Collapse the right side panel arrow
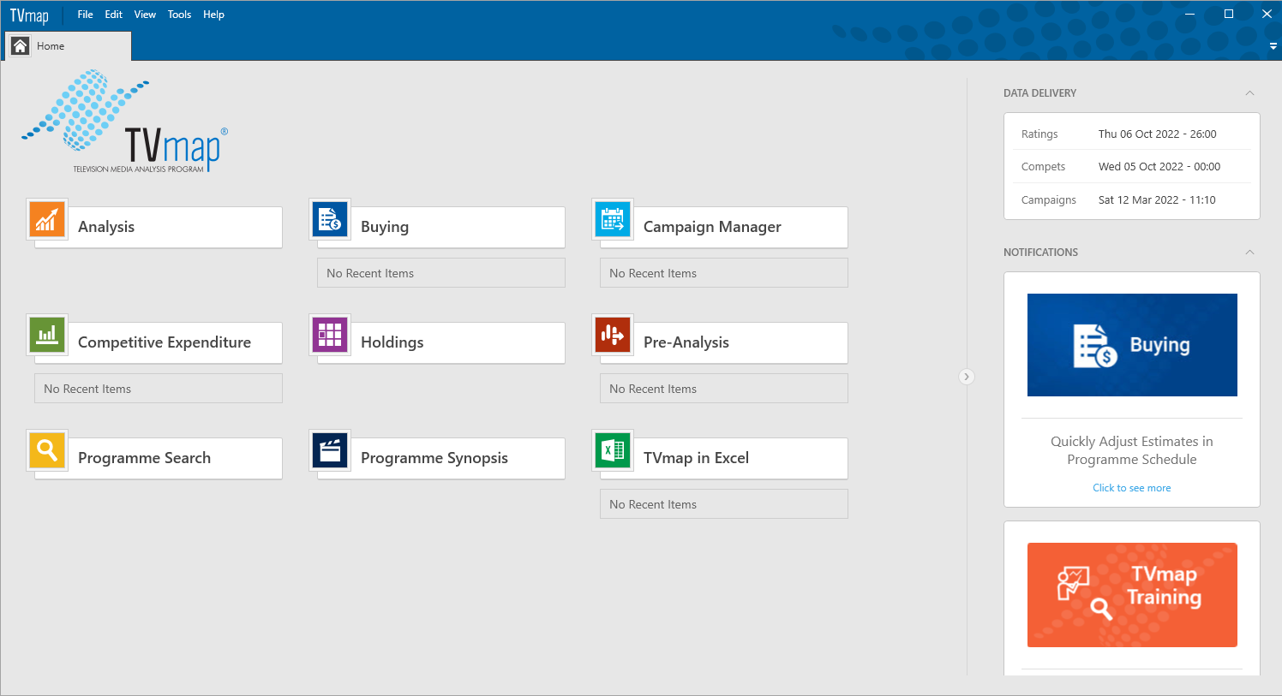 coord(967,377)
